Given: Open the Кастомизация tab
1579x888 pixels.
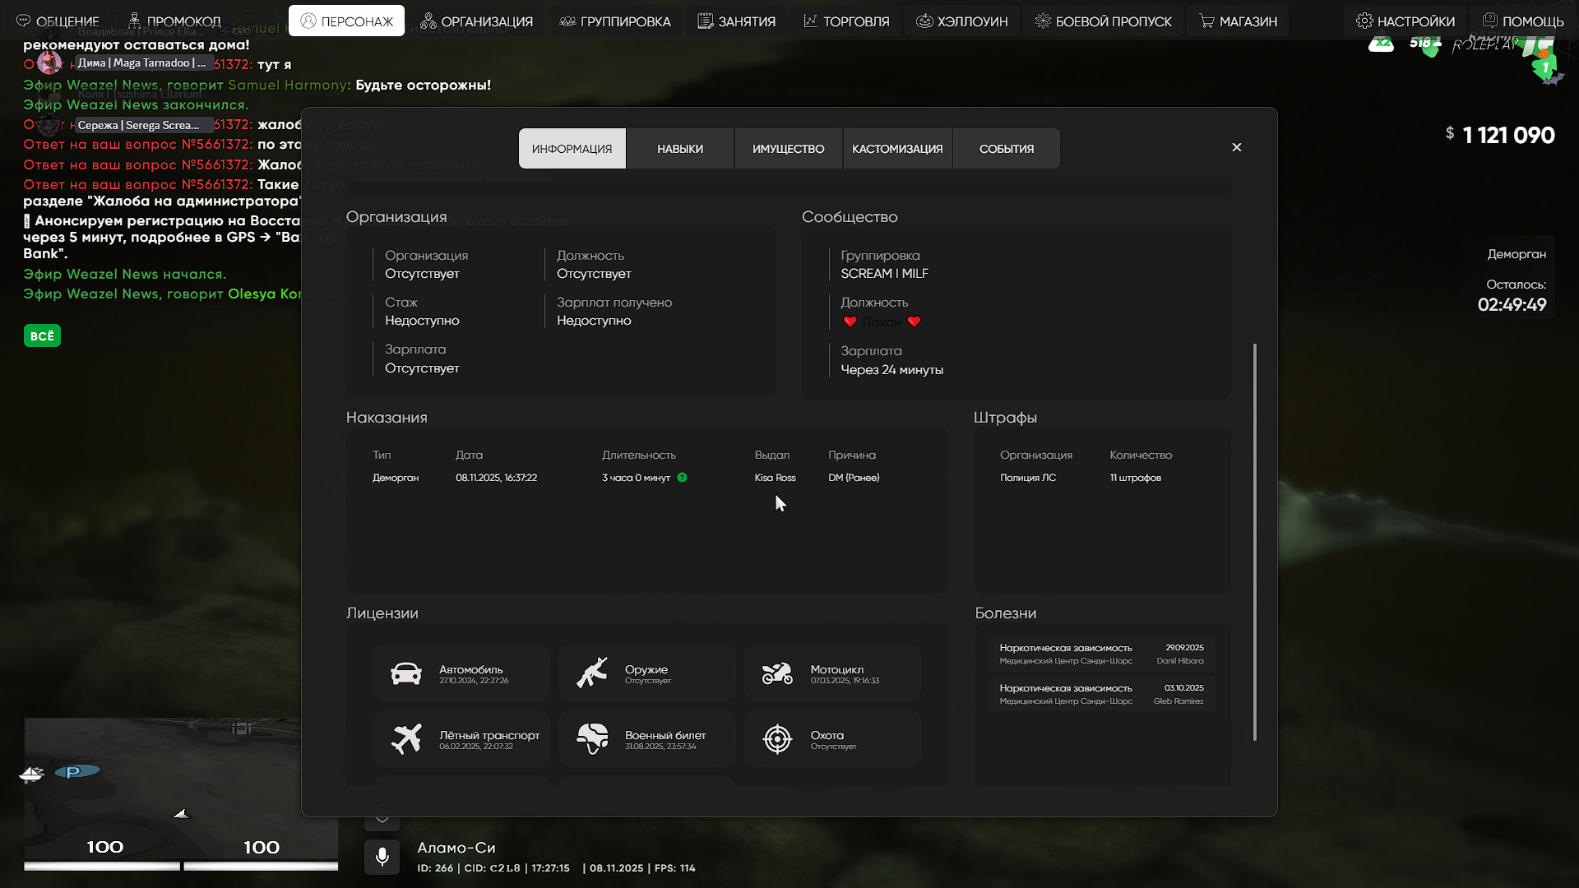Looking at the screenshot, I should click(897, 149).
